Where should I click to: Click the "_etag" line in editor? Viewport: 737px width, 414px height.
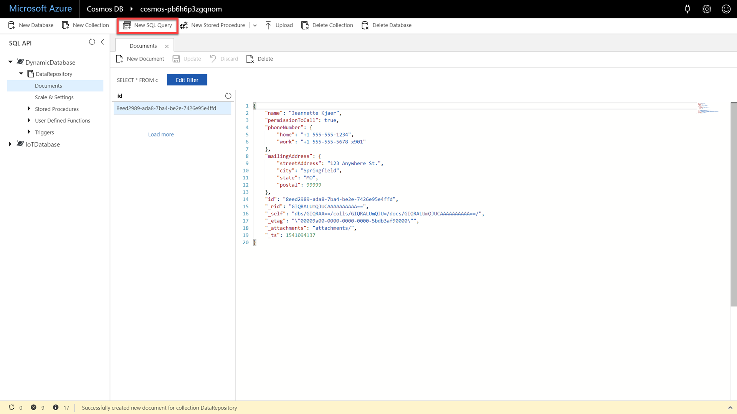(342, 221)
